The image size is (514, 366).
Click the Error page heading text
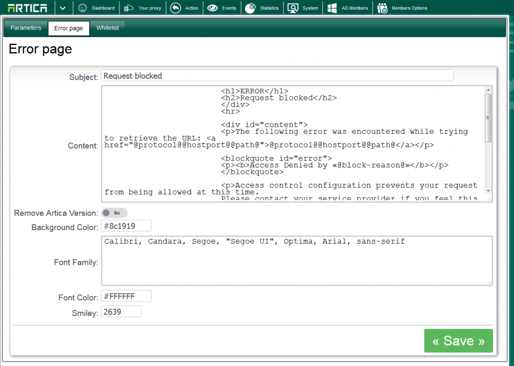click(x=40, y=49)
